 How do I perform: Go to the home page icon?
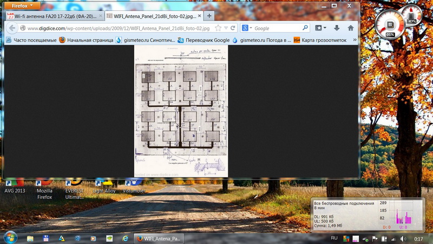click(350, 28)
